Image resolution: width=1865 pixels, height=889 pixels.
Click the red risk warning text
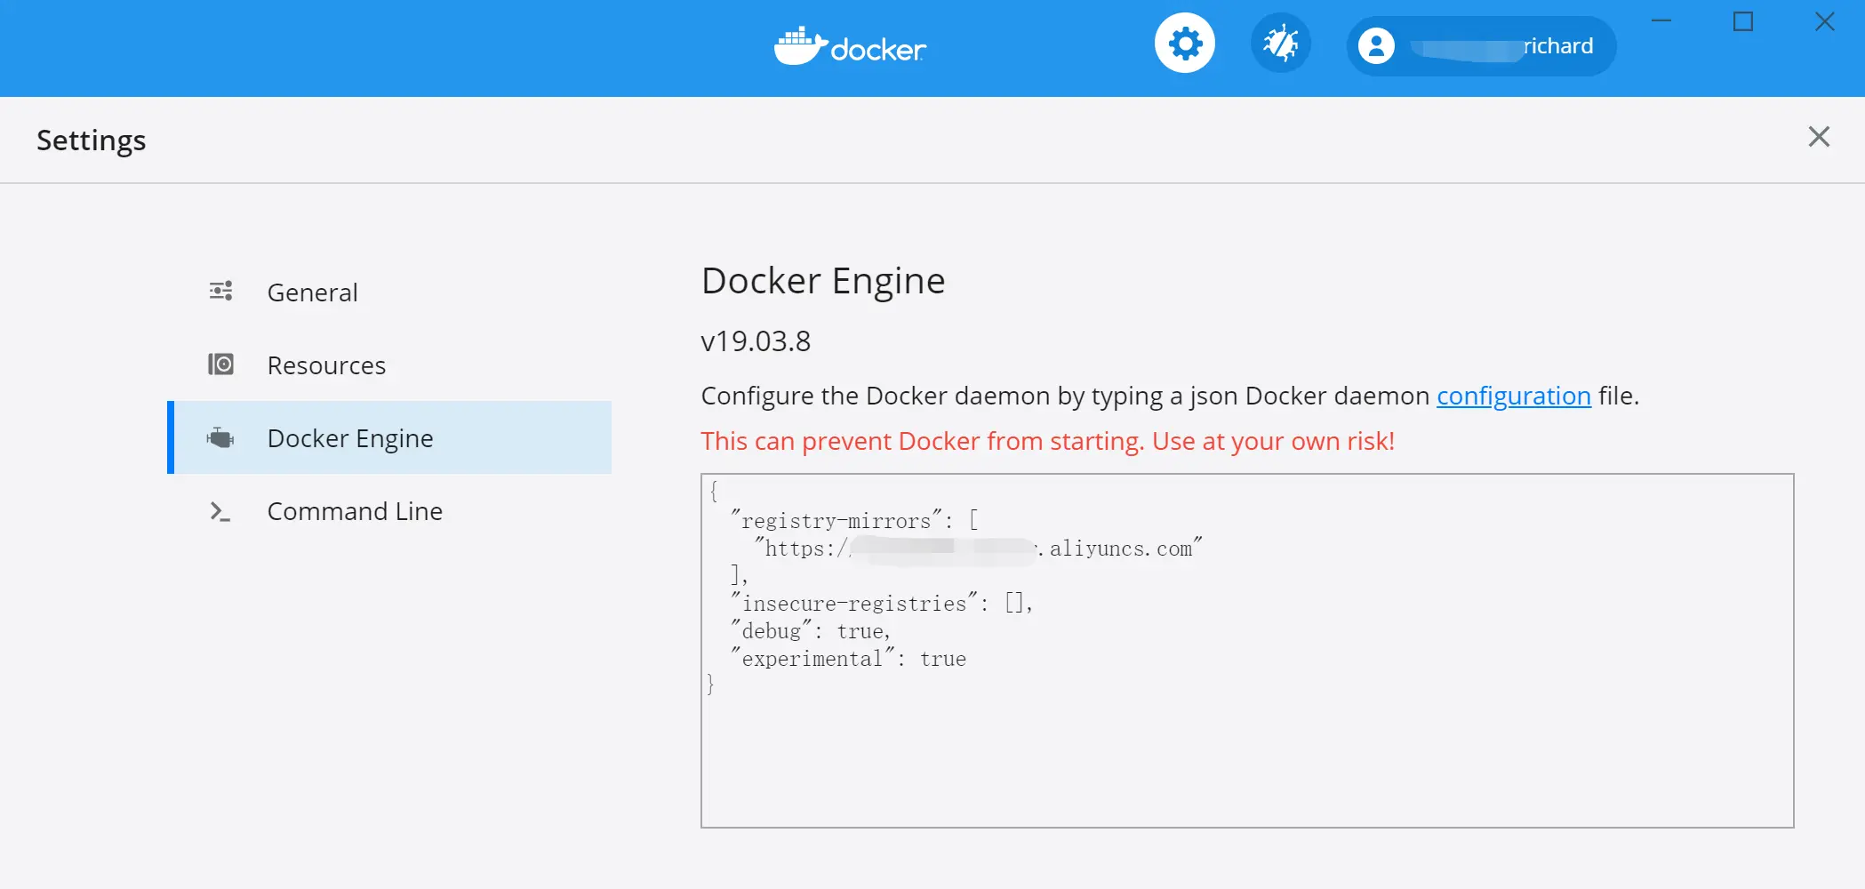coord(1047,441)
